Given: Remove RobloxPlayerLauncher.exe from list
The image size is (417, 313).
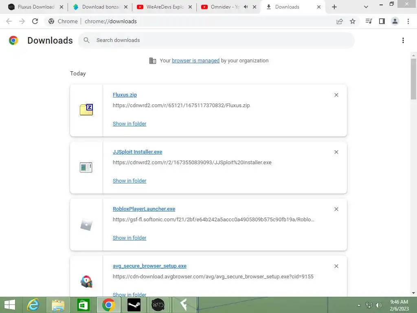Looking at the screenshot, I should [x=336, y=209].
